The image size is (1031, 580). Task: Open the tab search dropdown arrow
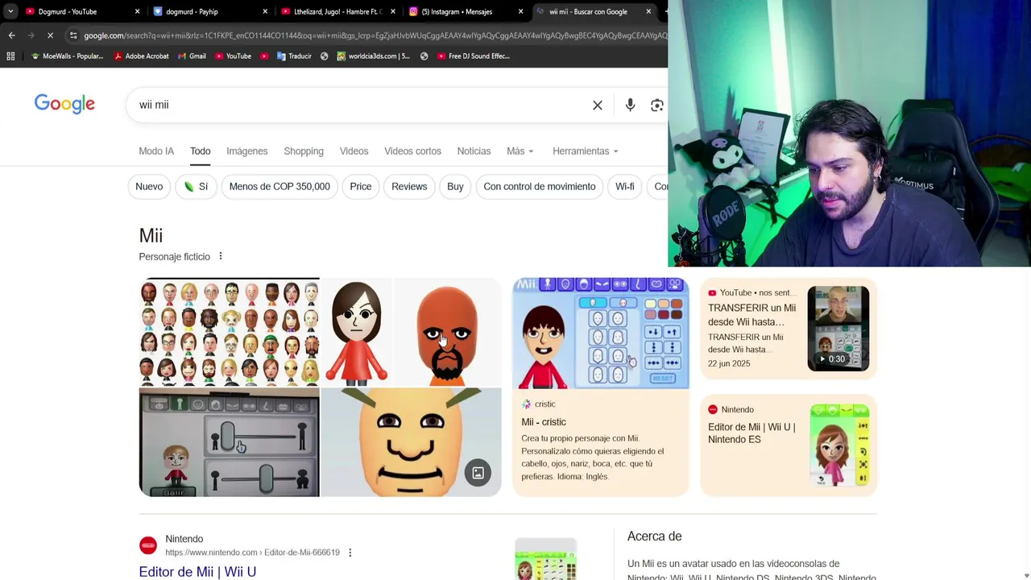[10, 11]
